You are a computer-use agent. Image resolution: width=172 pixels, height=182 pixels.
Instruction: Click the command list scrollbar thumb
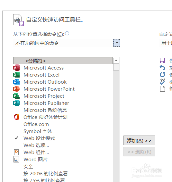pyautogui.click(x=116, y=67)
